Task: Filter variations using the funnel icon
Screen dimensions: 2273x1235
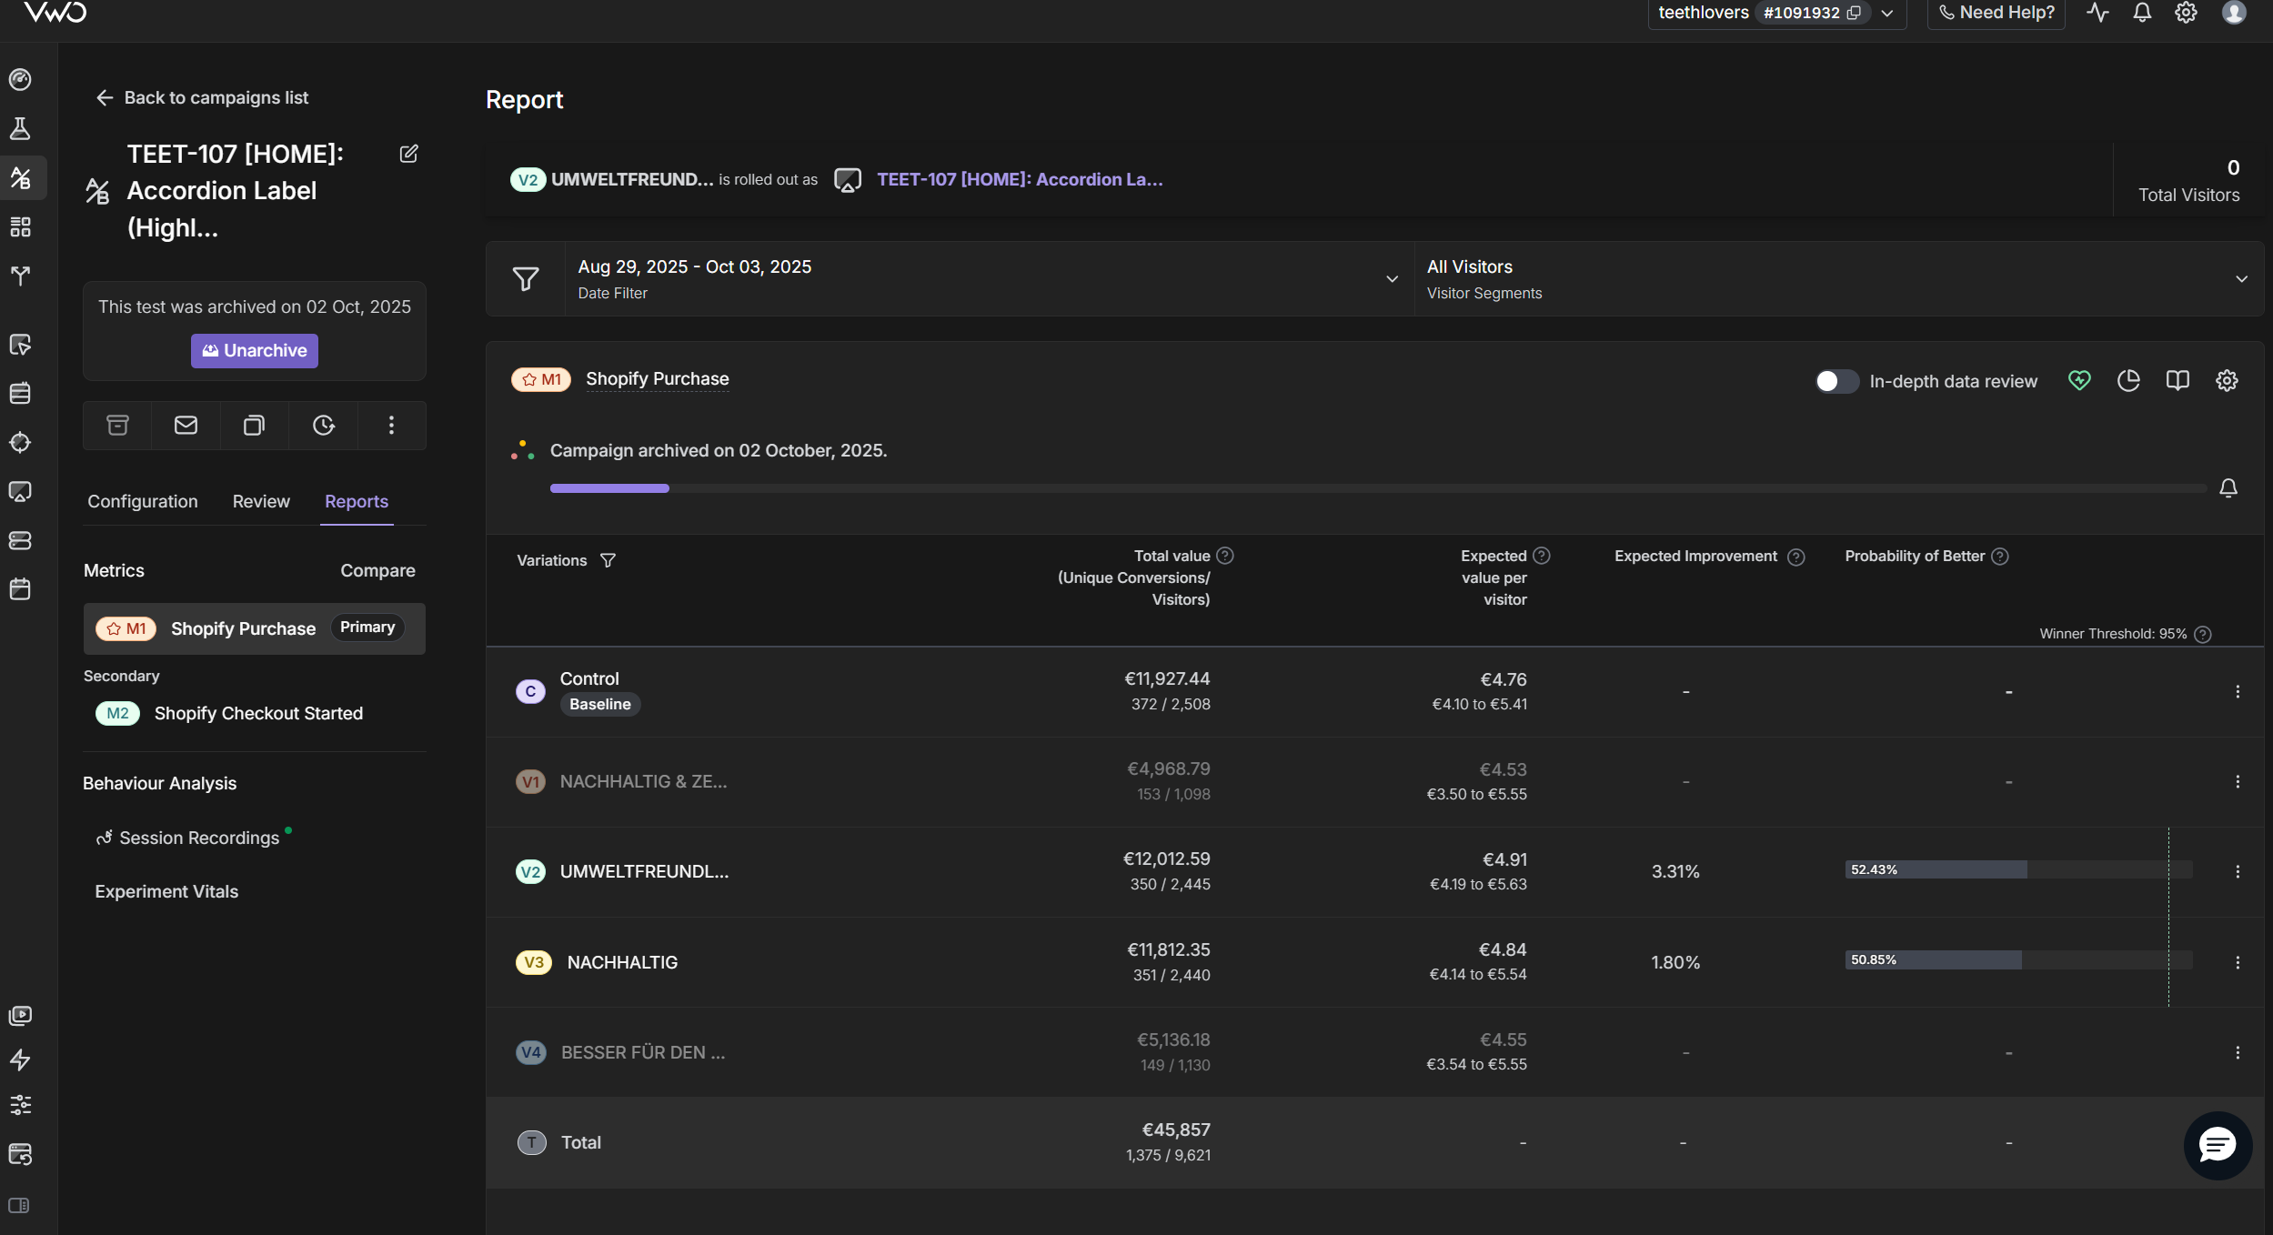Action: click(608, 560)
